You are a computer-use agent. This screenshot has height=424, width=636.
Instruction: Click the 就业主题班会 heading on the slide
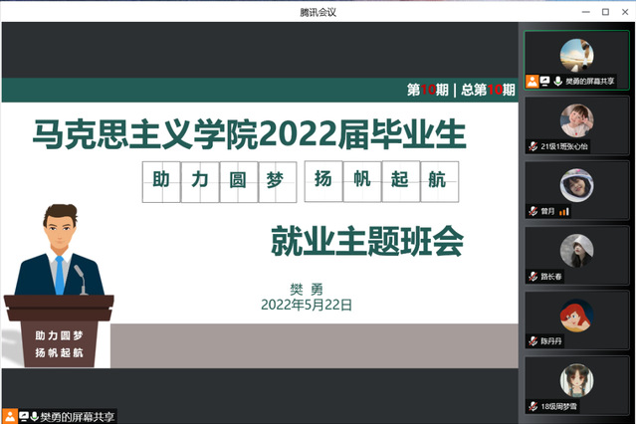(x=367, y=241)
